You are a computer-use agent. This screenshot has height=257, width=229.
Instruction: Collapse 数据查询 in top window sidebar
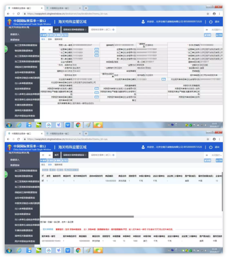[x=15, y=40]
